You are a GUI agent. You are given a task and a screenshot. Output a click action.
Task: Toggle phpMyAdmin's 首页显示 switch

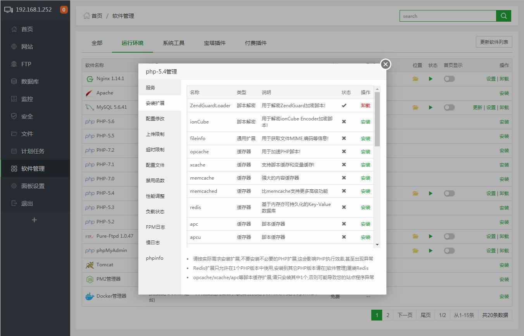[x=449, y=250]
